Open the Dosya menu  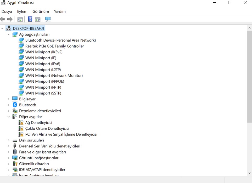tap(7, 12)
